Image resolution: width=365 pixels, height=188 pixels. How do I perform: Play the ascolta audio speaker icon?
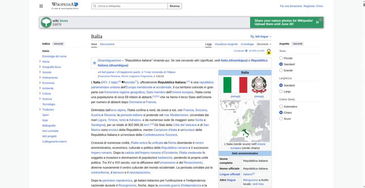(123, 82)
